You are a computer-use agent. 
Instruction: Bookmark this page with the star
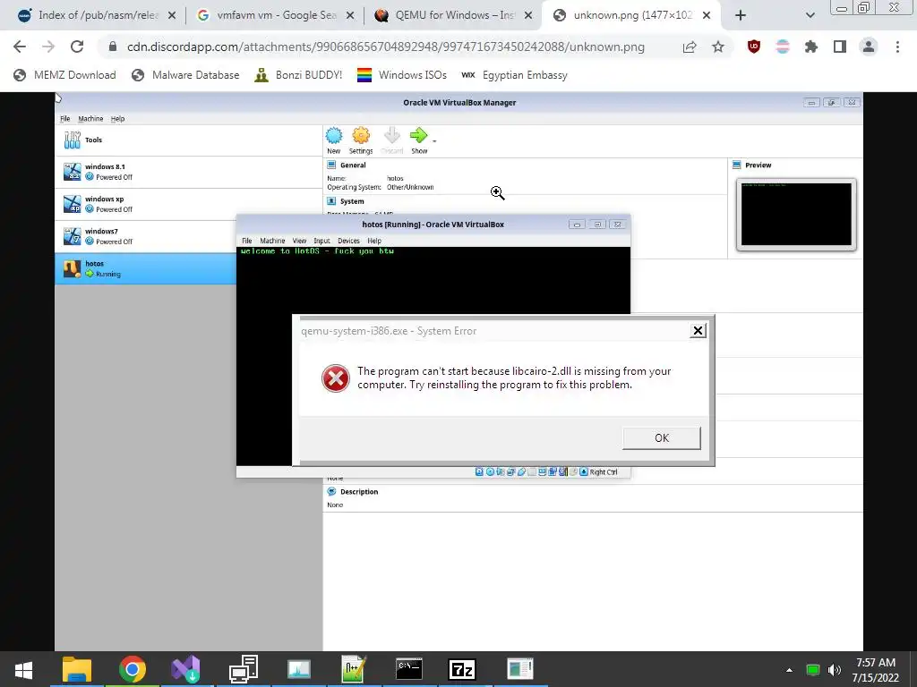pyautogui.click(x=718, y=47)
